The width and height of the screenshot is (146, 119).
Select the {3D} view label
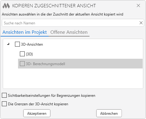[29, 54]
